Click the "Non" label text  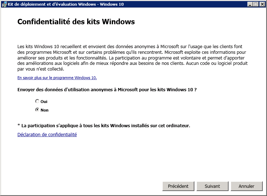click(44, 110)
